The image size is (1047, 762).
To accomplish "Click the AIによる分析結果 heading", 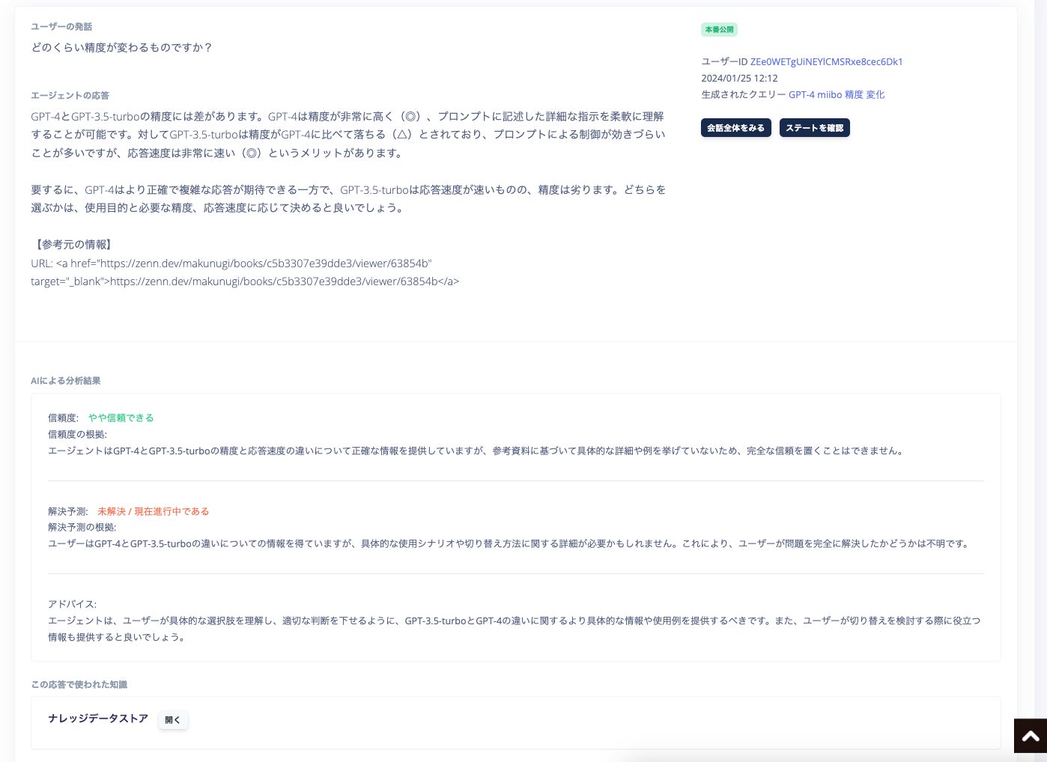I will click(66, 381).
